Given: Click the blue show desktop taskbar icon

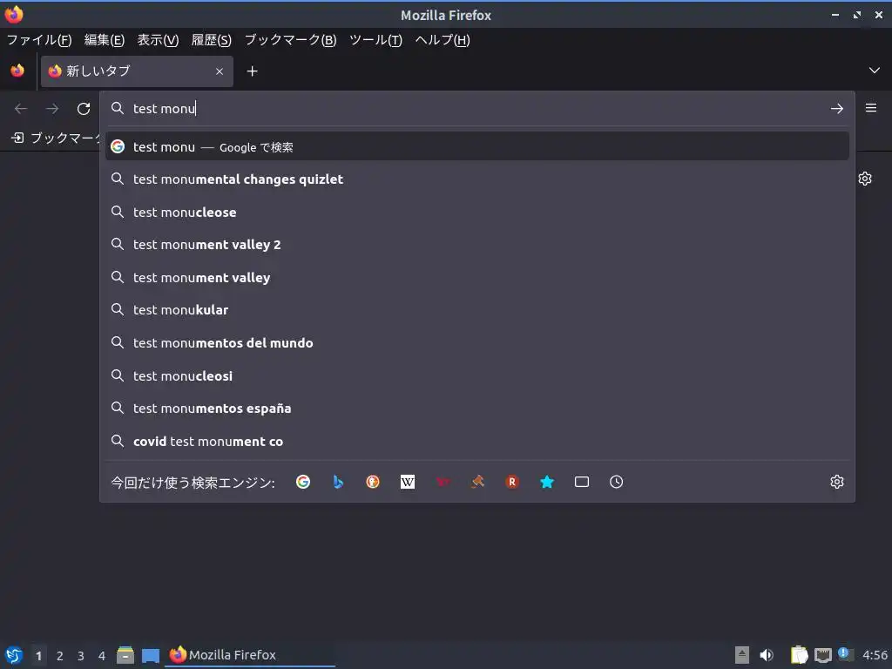Looking at the screenshot, I should tap(150, 655).
